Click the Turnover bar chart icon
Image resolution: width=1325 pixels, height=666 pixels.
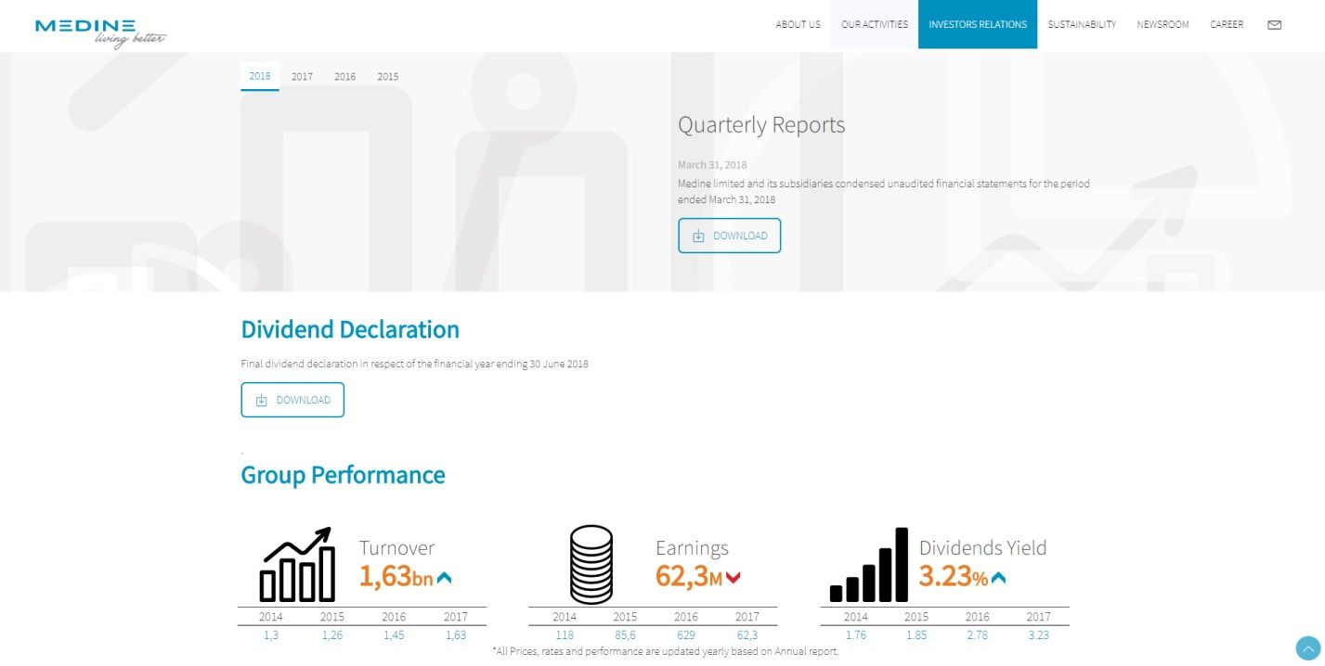coord(297,564)
